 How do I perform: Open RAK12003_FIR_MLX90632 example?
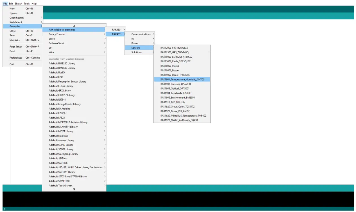(x=182, y=48)
